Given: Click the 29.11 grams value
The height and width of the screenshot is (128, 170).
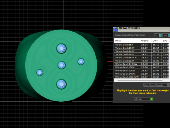Looking at the screenshot, I should pyautogui.click(x=144, y=51).
